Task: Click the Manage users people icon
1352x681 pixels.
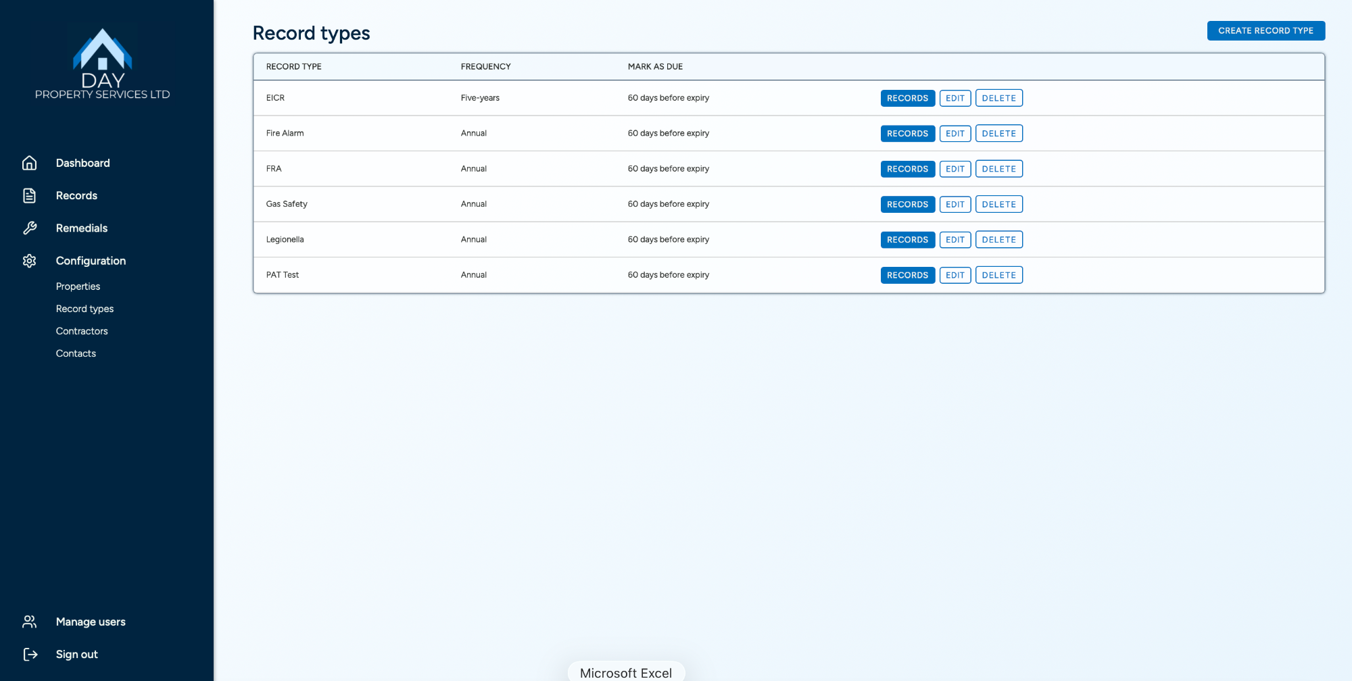Action: click(30, 622)
